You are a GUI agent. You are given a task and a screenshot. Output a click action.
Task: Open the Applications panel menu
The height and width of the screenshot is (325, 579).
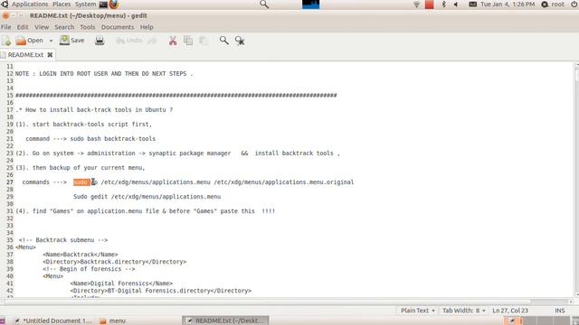pyautogui.click(x=30, y=4)
